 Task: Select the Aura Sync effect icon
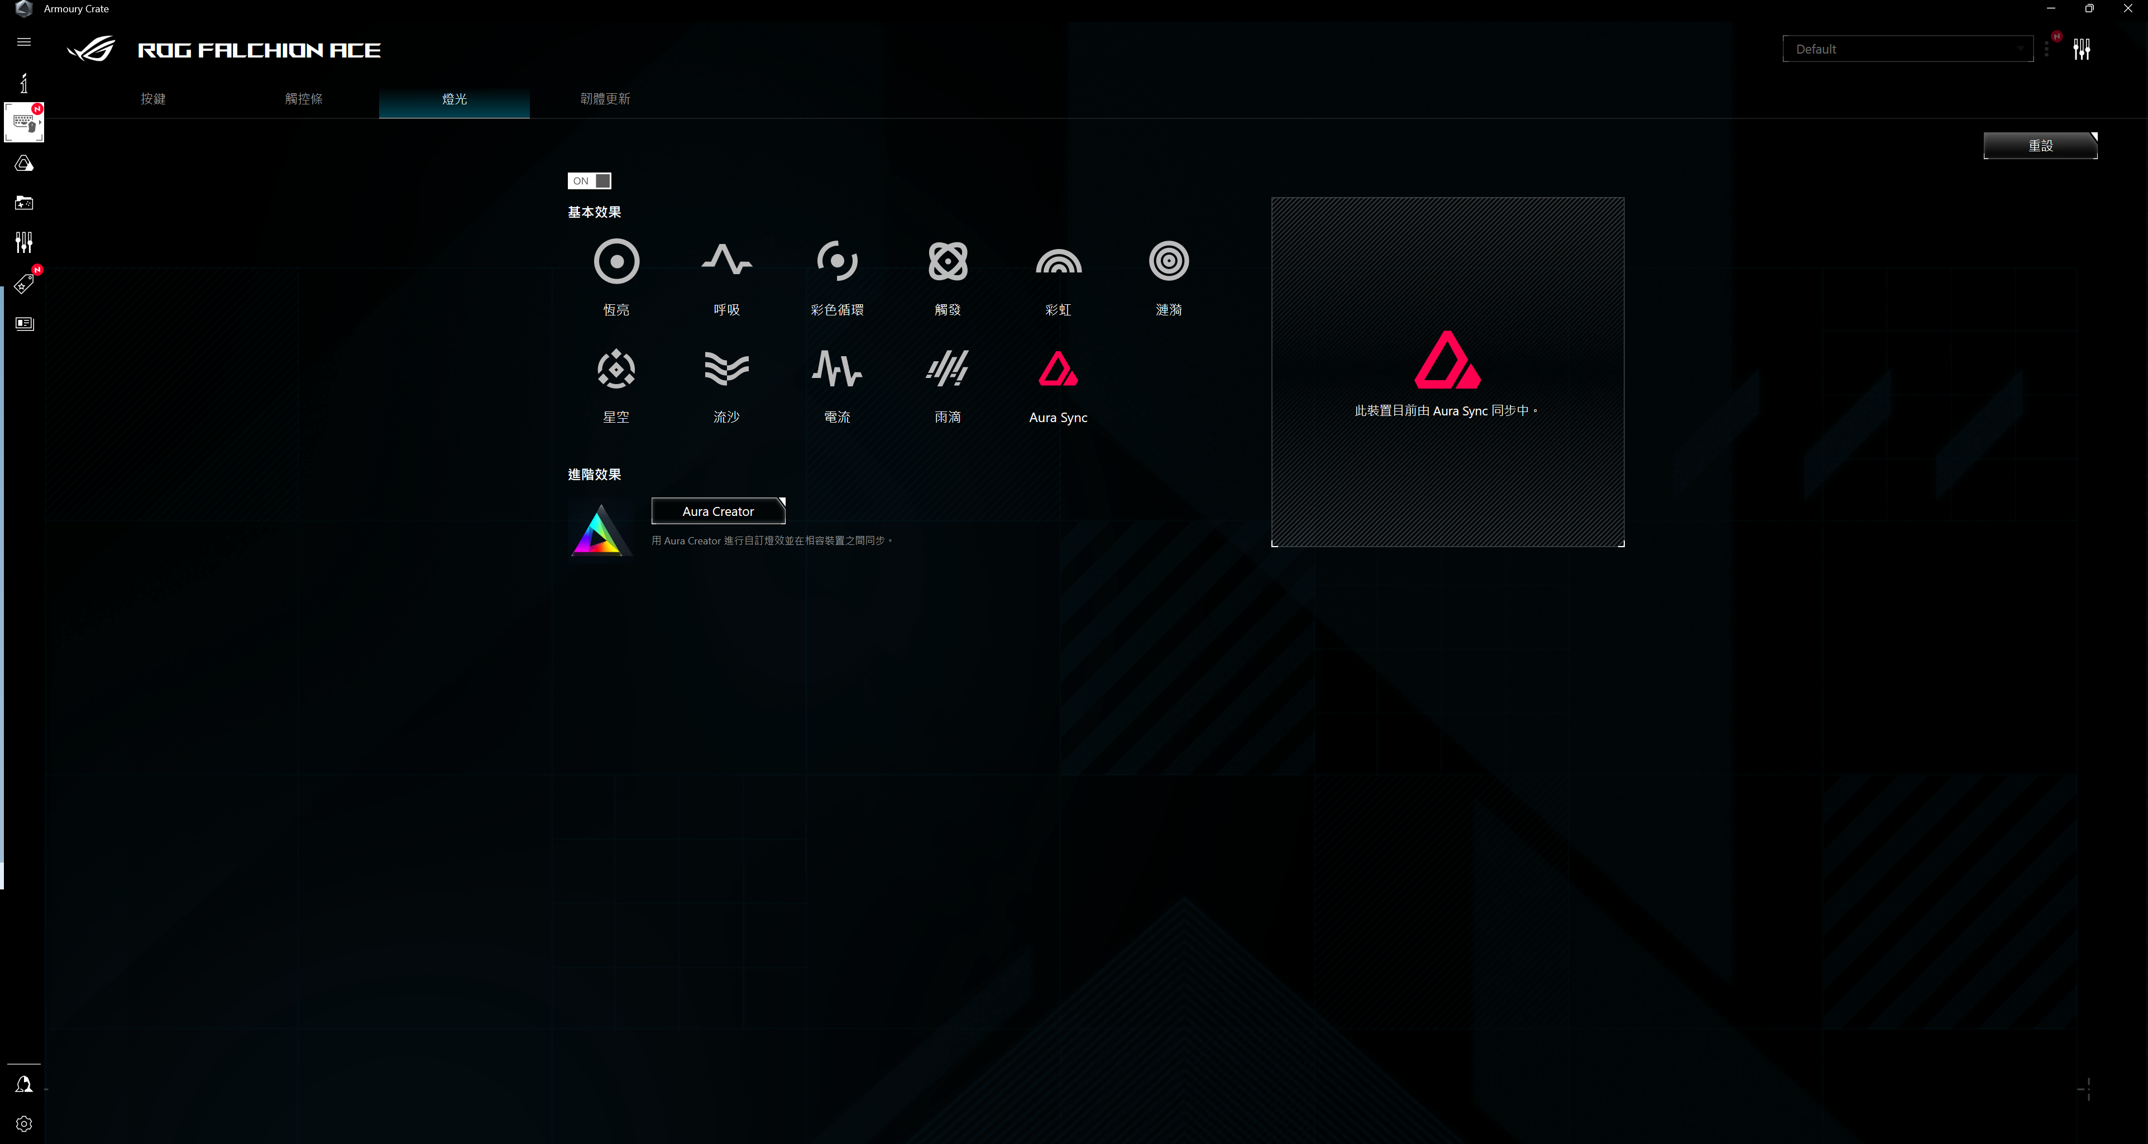coord(1058,370)
